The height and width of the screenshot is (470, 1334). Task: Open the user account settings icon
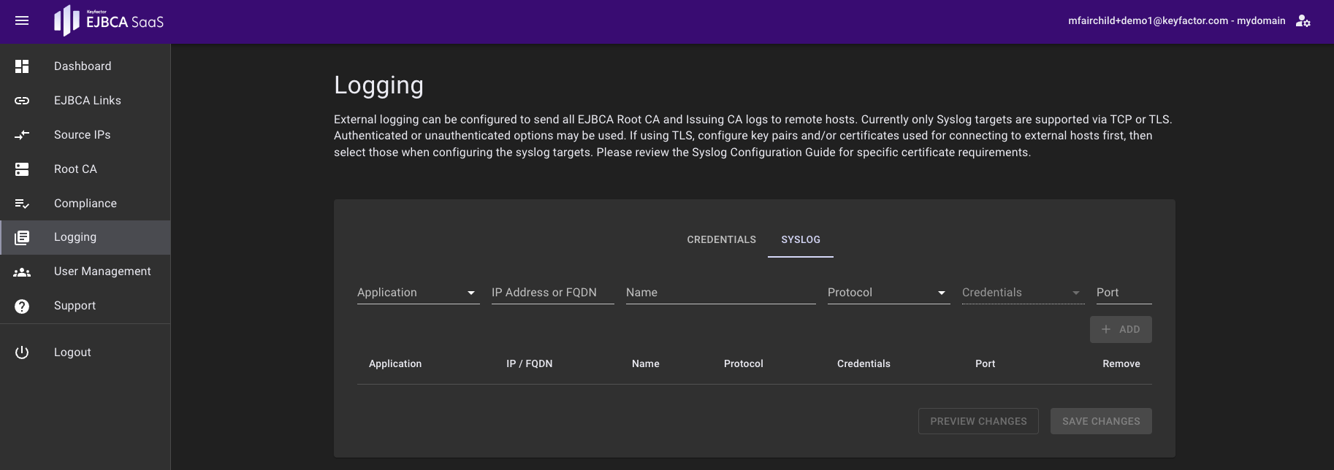point(1303,21)
